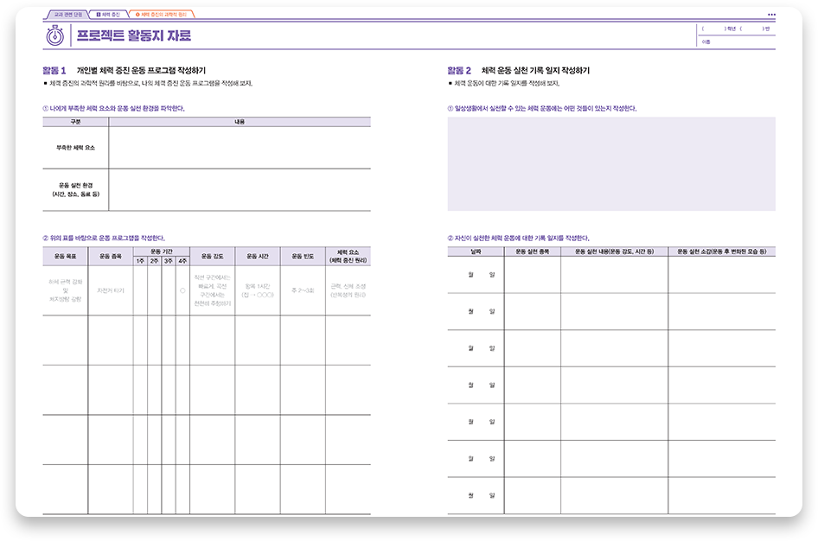
Task: Click '개인별 체력 증진 운동 프로그램 작성하기' heading
Action: point(141,70)
